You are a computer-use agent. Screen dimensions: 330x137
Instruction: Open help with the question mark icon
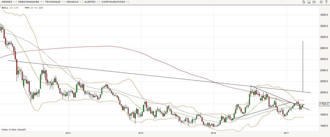tap(326, 2)
